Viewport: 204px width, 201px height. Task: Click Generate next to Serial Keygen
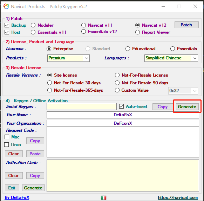[187, 107]
